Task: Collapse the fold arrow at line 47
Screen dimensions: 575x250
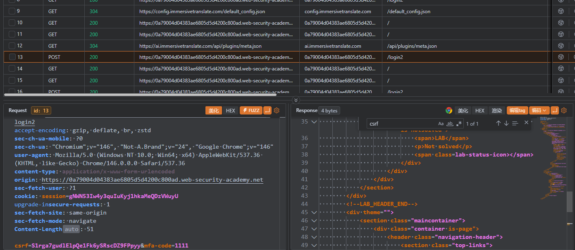Action: (314, 229)
